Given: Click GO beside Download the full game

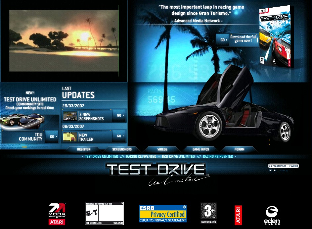Looking at the screenshot, I should [223, 40].
